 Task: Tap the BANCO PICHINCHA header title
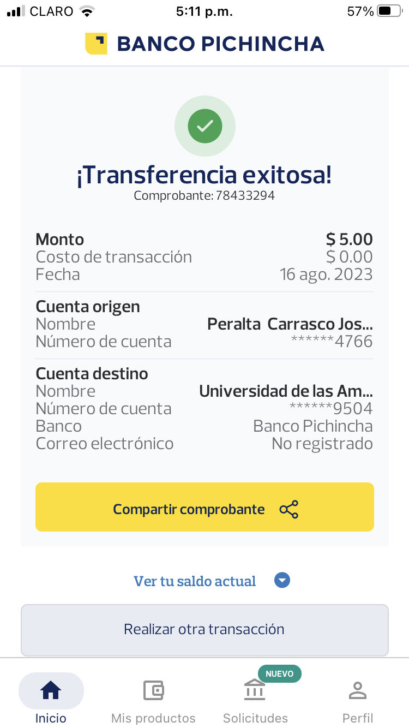coord(220,44)
